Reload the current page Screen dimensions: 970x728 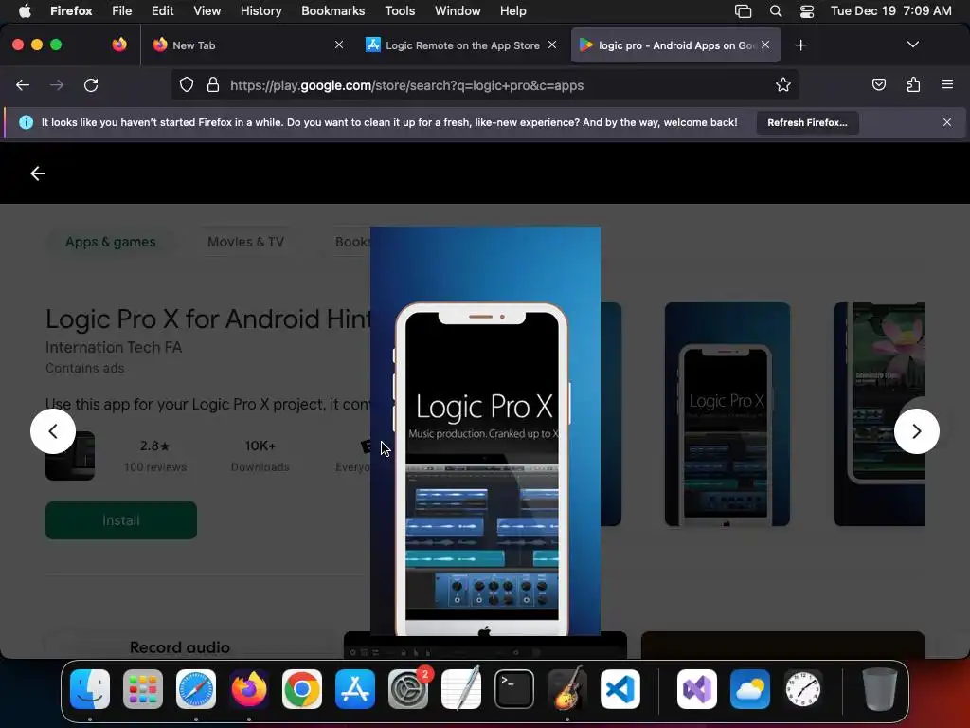coord(91,85)
